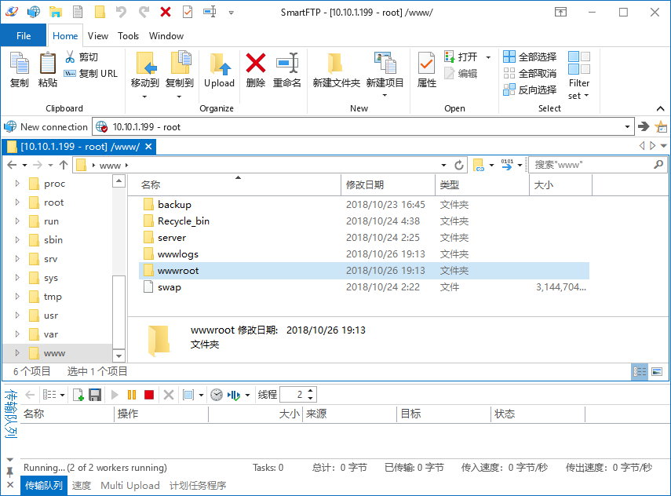Toggle pin on transfer queue panel
The image size is (671, 496).
point(10,472)
